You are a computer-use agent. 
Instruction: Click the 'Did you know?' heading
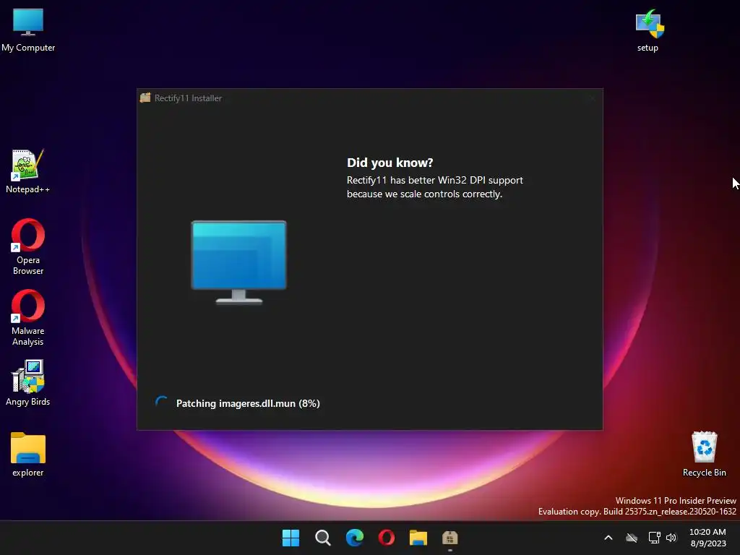click(390, 163)
